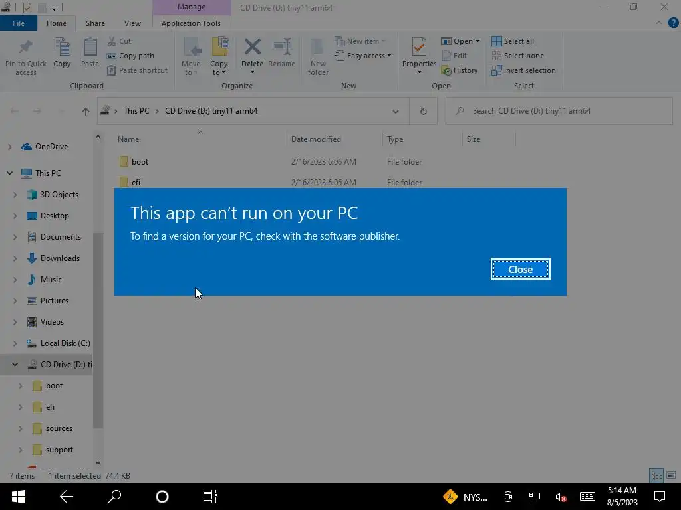Switch to Details view in status bar
The width and height of the screenshot is (681, 510).
[x=656, y=475]
